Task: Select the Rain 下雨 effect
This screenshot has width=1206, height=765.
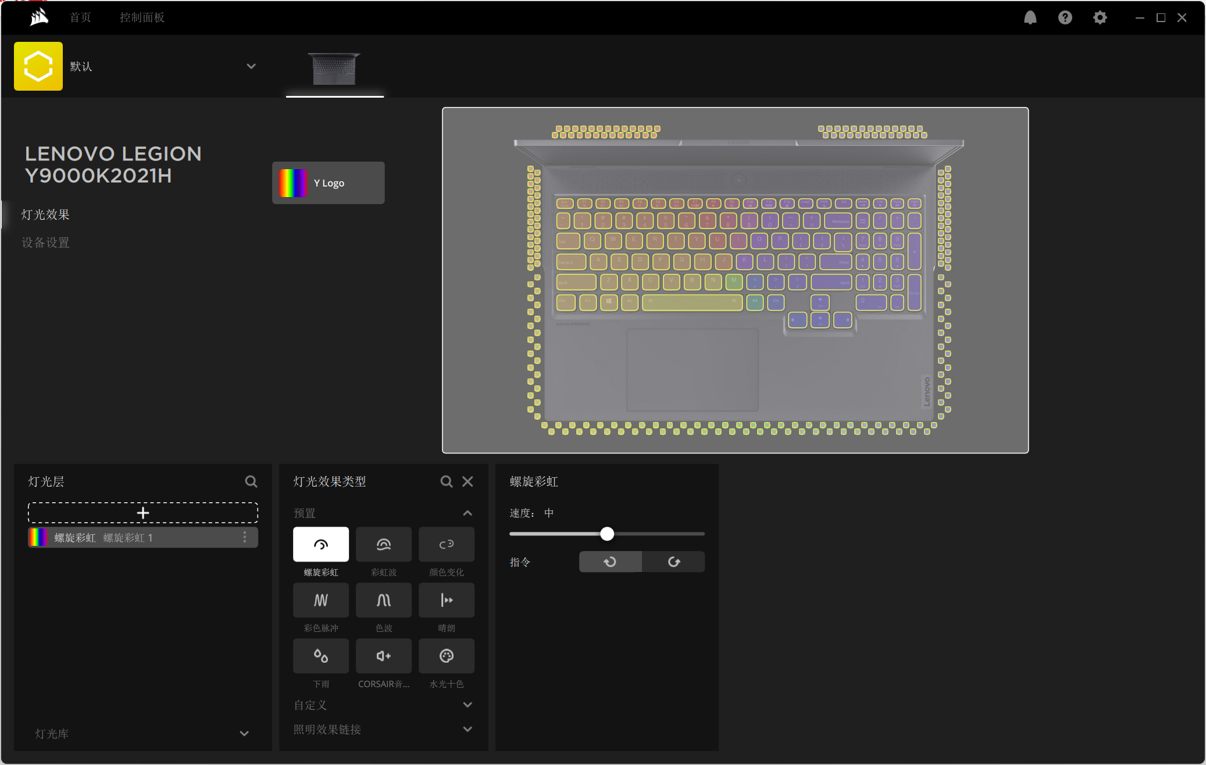Action: pos(321,656)
